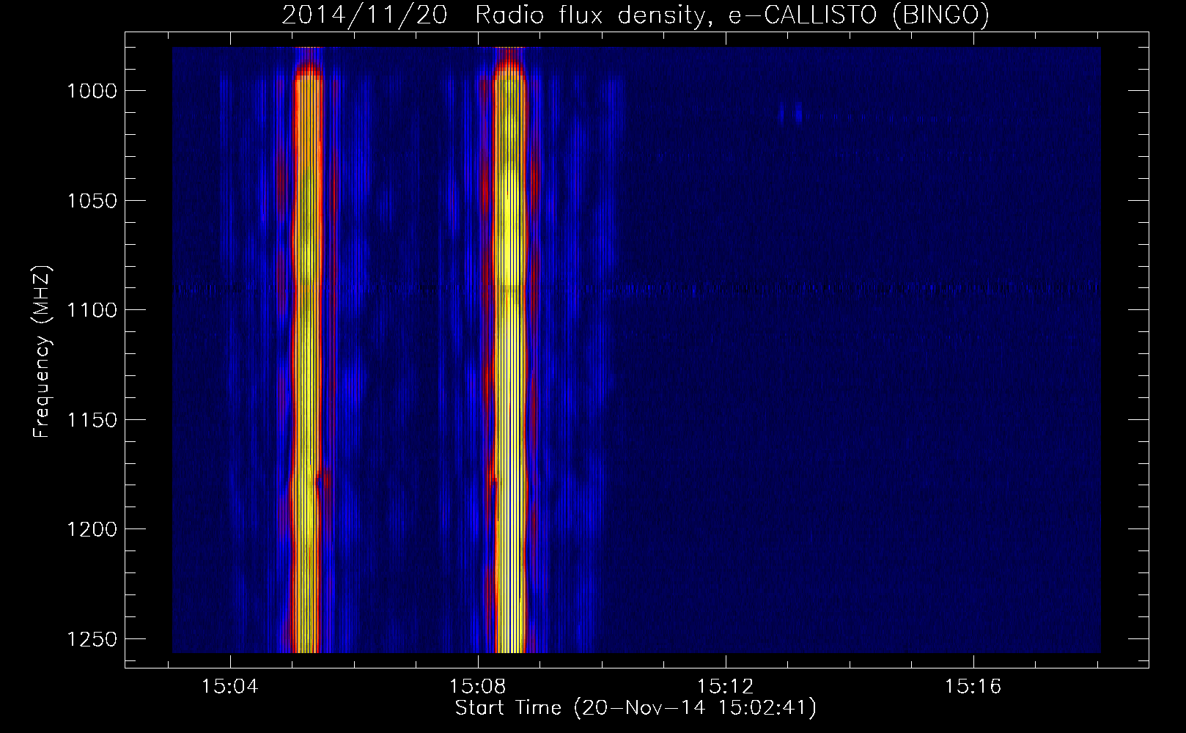
Task: Click the 'Start Time (20-Nov-14 15:02:41)' label
Action: 636,708
